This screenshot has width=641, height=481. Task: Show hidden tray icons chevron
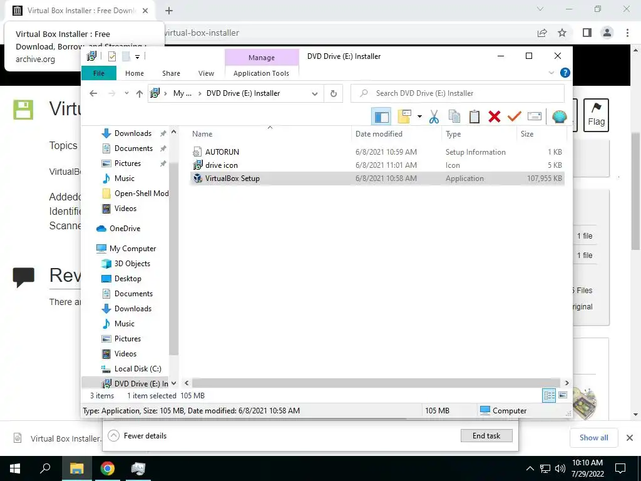pyautogui.click(x=530, y=468)
